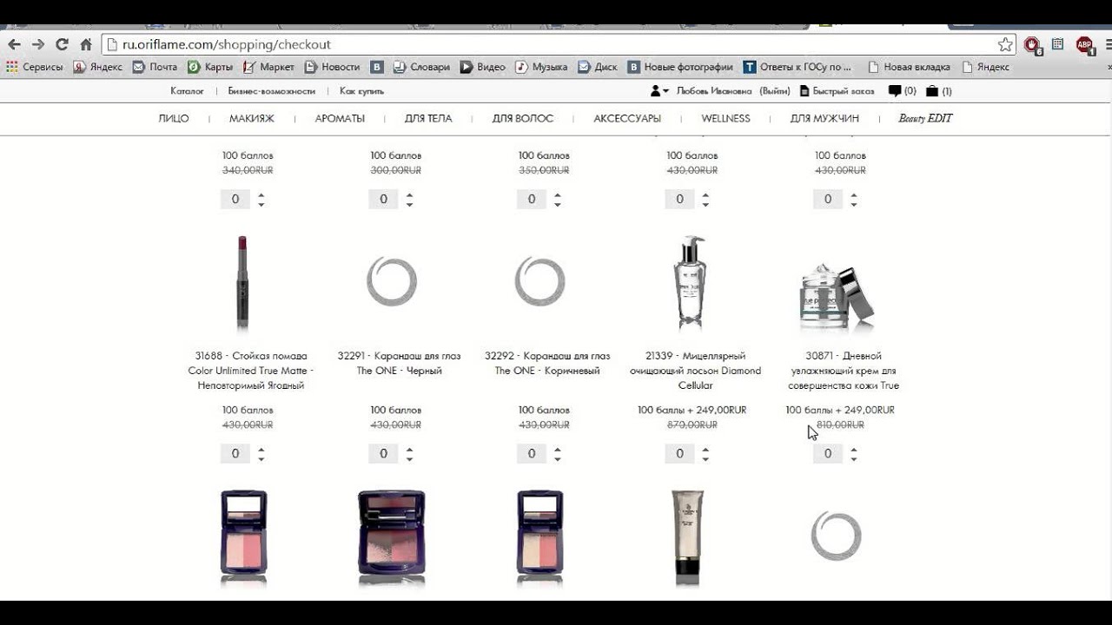Increase quantity for the 300,00RUR product
This screenshot has width=1112, height=625.
click(x=410, y=195)
